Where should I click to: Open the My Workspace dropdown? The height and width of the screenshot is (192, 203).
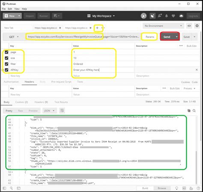(x=101, y=16)
